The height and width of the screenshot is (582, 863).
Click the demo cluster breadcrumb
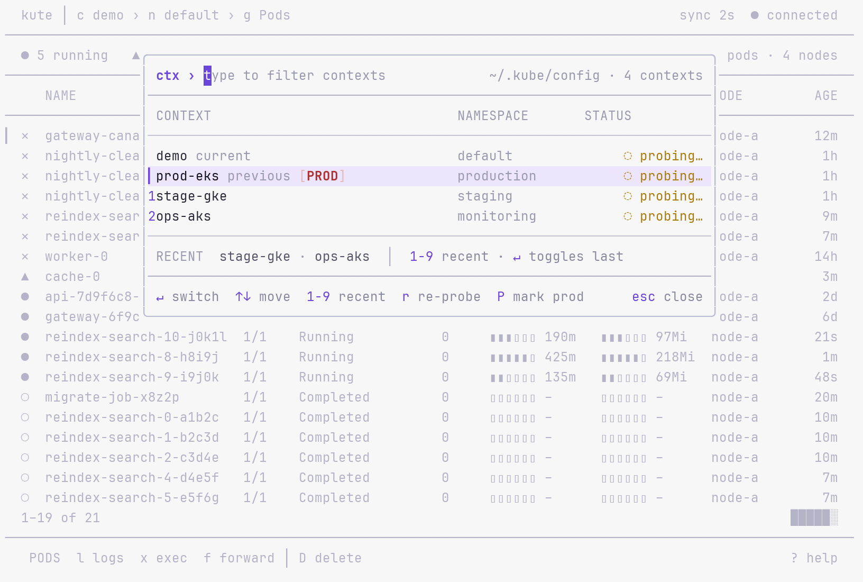(x=100, y=15)
